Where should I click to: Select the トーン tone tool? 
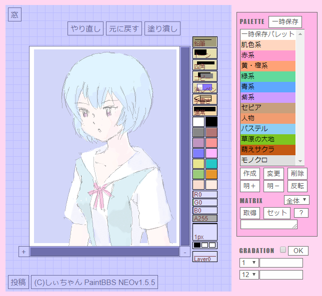pyautogui.click(x=204, y=53)
